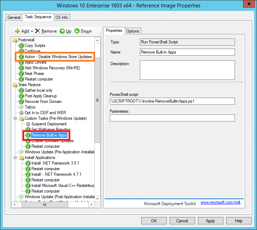Click into the Description text box
Screen dimensions: 257x230
187,70
